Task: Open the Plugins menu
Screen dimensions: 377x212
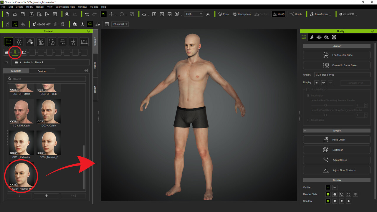Action: (94, 7)
